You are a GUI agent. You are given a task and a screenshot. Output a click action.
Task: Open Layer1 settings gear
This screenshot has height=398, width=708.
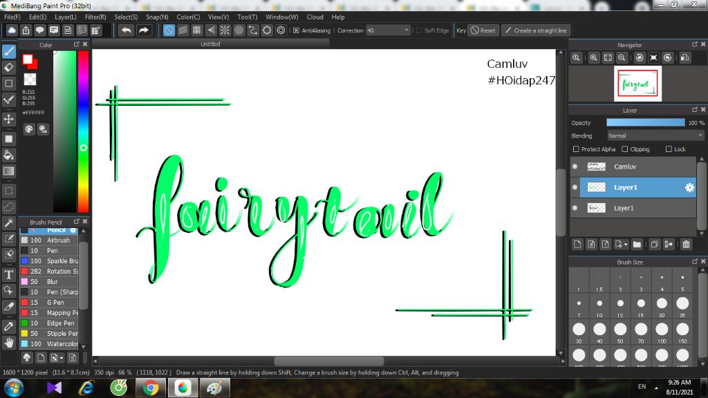pyautogui.click(x=689, y=187)
